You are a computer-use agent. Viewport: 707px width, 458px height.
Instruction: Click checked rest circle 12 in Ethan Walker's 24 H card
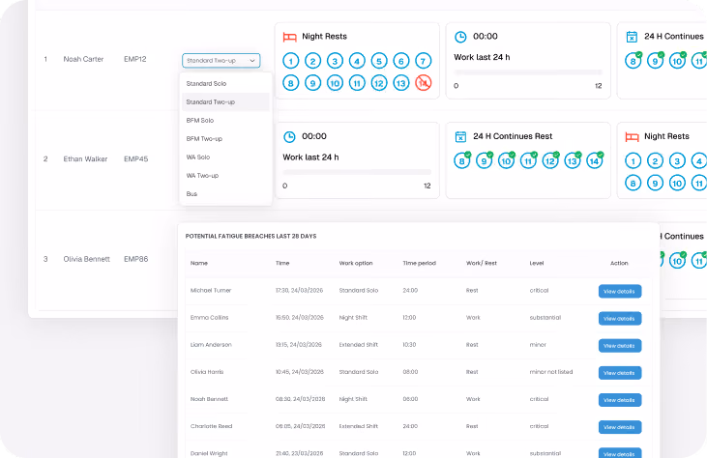pos(550,160)
